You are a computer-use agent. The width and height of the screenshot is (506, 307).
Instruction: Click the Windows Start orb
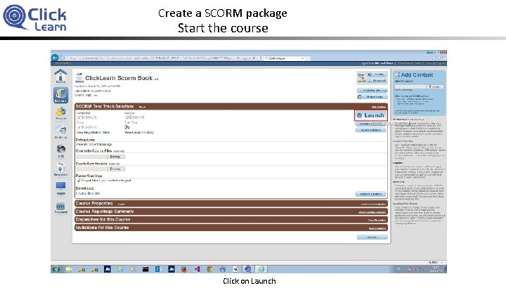56,269
